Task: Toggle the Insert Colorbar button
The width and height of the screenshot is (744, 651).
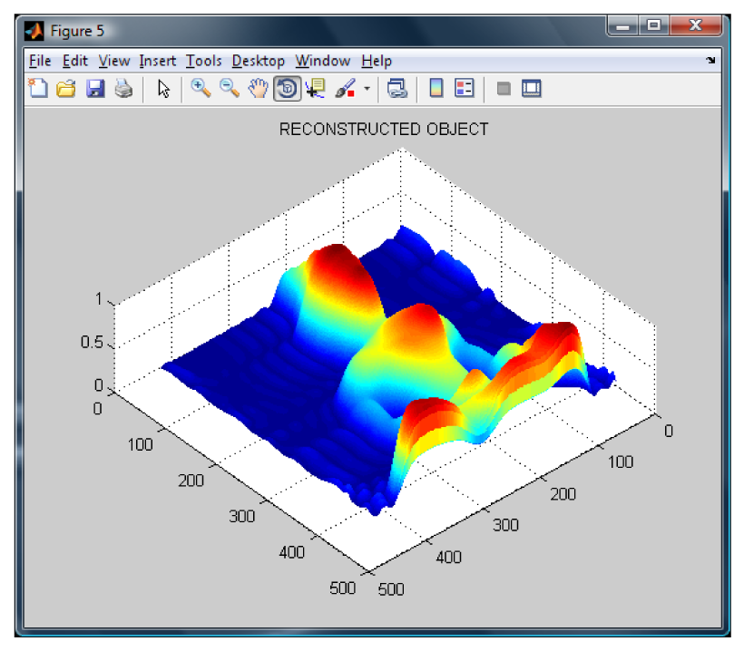Action: click(x=436, y=89)
